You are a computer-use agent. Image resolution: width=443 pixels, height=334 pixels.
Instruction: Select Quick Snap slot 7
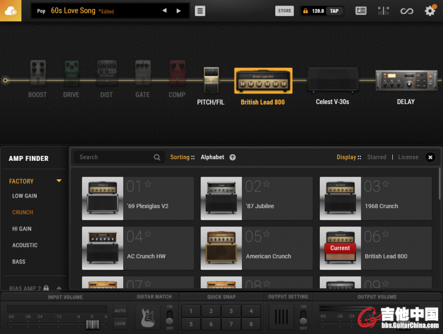[x=231, y=324]
